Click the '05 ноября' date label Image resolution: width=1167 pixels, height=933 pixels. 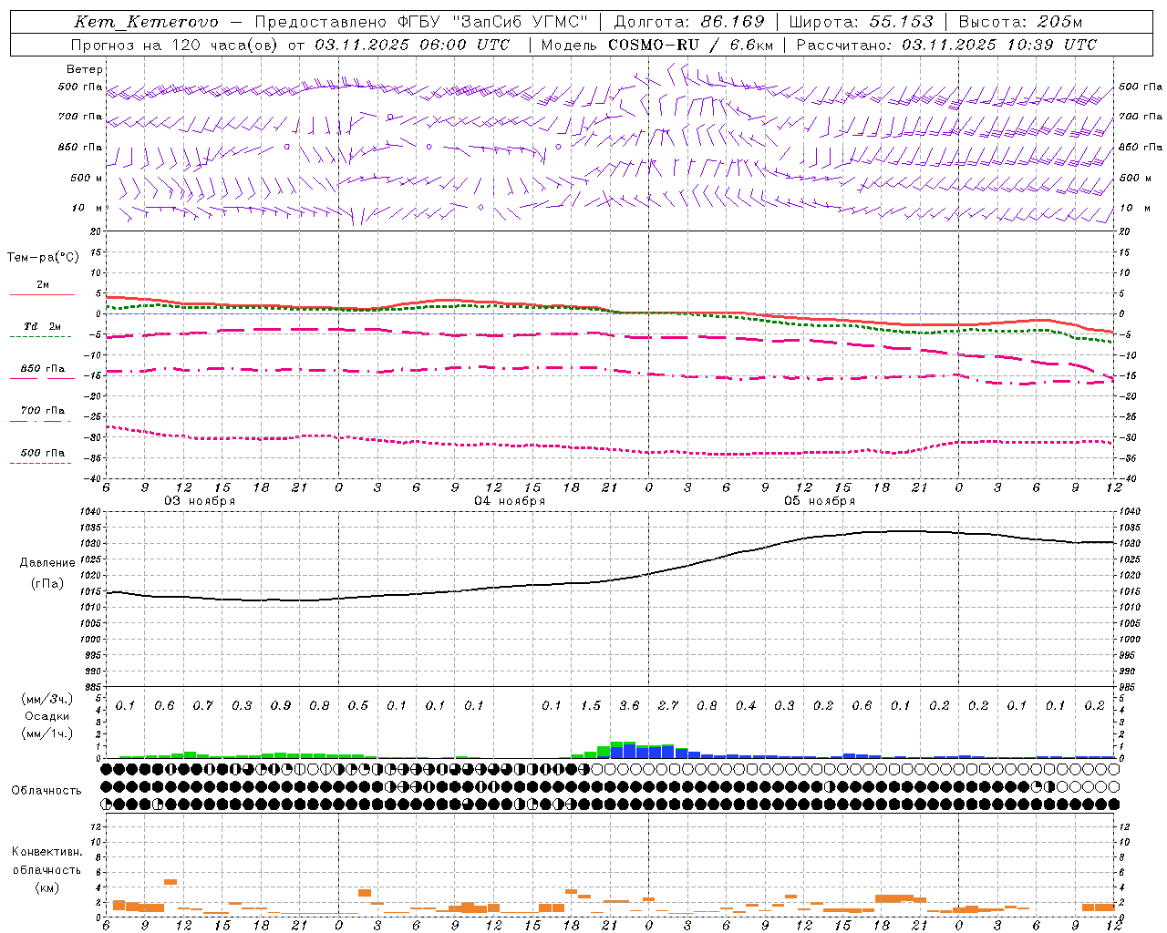[820, 501]
